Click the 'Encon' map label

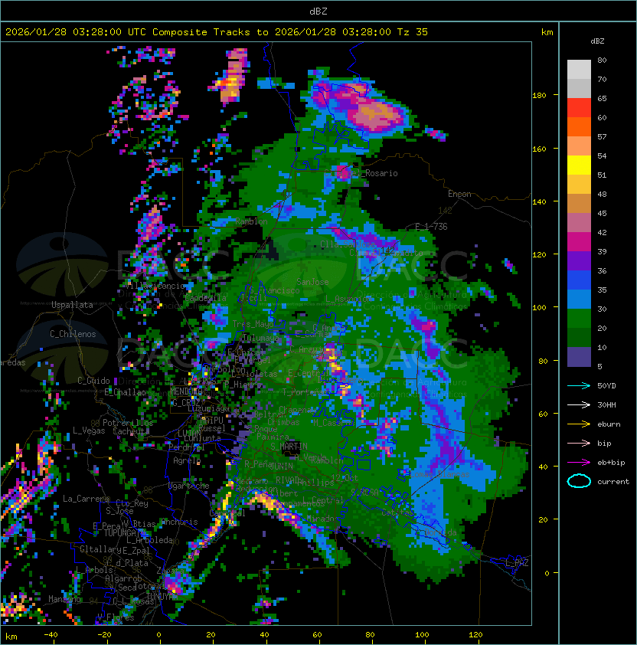coord(460,194)
